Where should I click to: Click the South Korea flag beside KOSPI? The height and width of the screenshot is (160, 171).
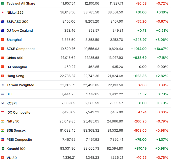point(3,103)
